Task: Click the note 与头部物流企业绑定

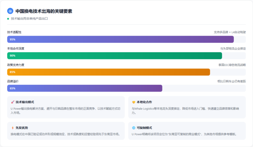Action: pos(233,48)
